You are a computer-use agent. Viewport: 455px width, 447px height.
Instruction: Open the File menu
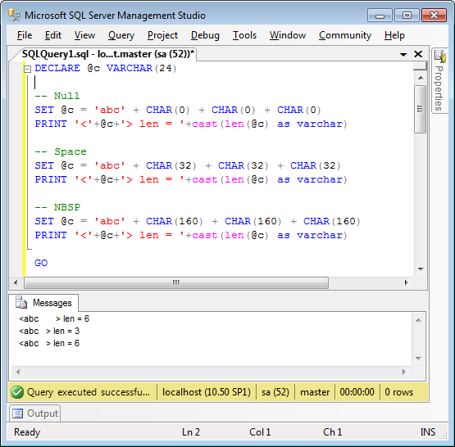(x=25, y=35)
